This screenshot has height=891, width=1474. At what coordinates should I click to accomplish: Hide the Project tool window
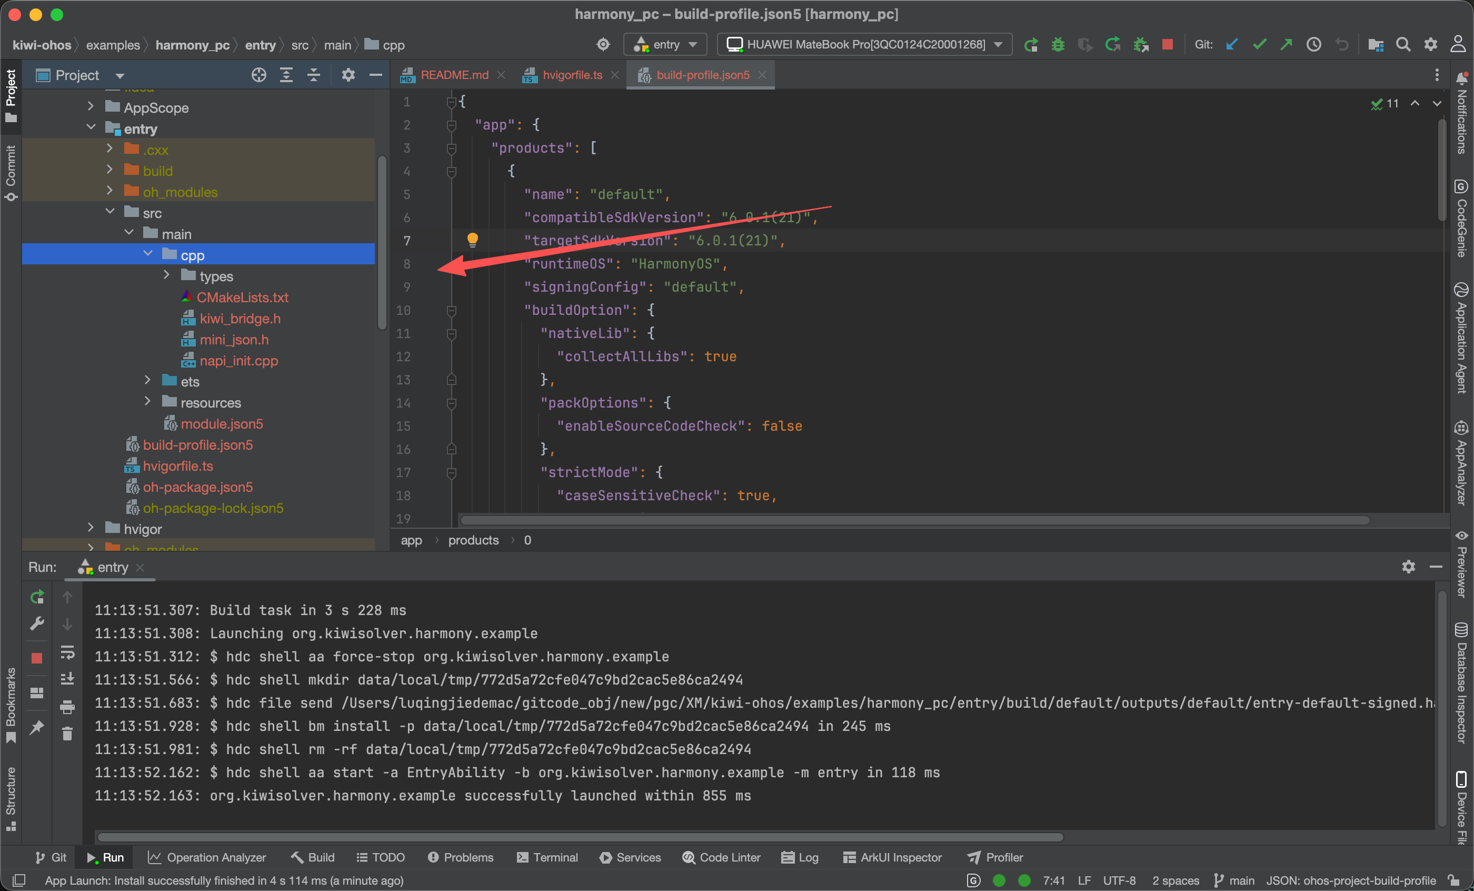tap(376, 75)
